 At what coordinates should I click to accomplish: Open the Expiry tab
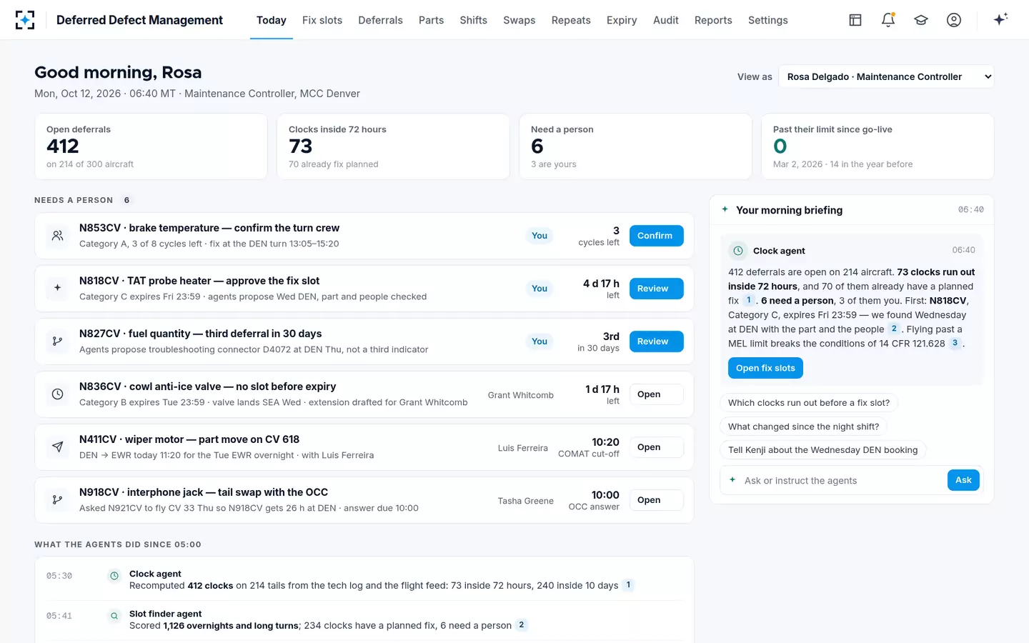(622, 20)
